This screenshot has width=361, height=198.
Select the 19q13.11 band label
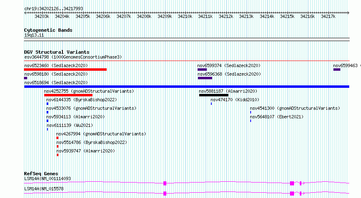(x=34, y=35)
